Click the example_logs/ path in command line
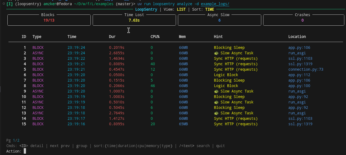The width and height of the screenshot is (346, 155). (215, 4)
